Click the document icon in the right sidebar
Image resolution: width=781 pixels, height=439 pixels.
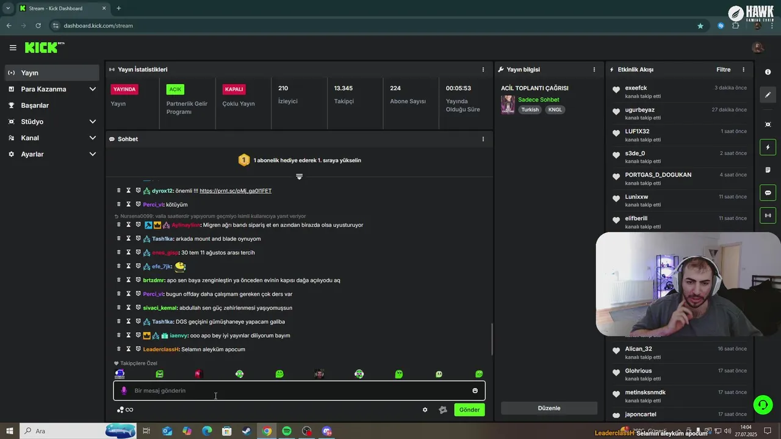[x=768, y=170]
